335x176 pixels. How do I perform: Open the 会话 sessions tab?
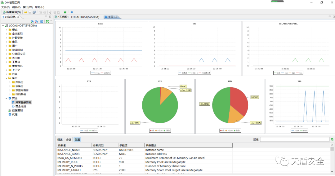[69, 139]
